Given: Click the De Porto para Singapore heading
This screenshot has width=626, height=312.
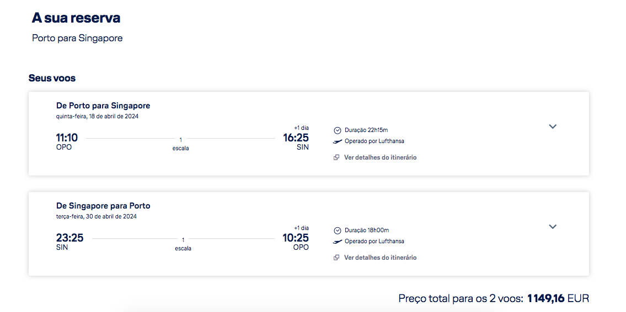Looking at the screenshot, I should point(103,106).
